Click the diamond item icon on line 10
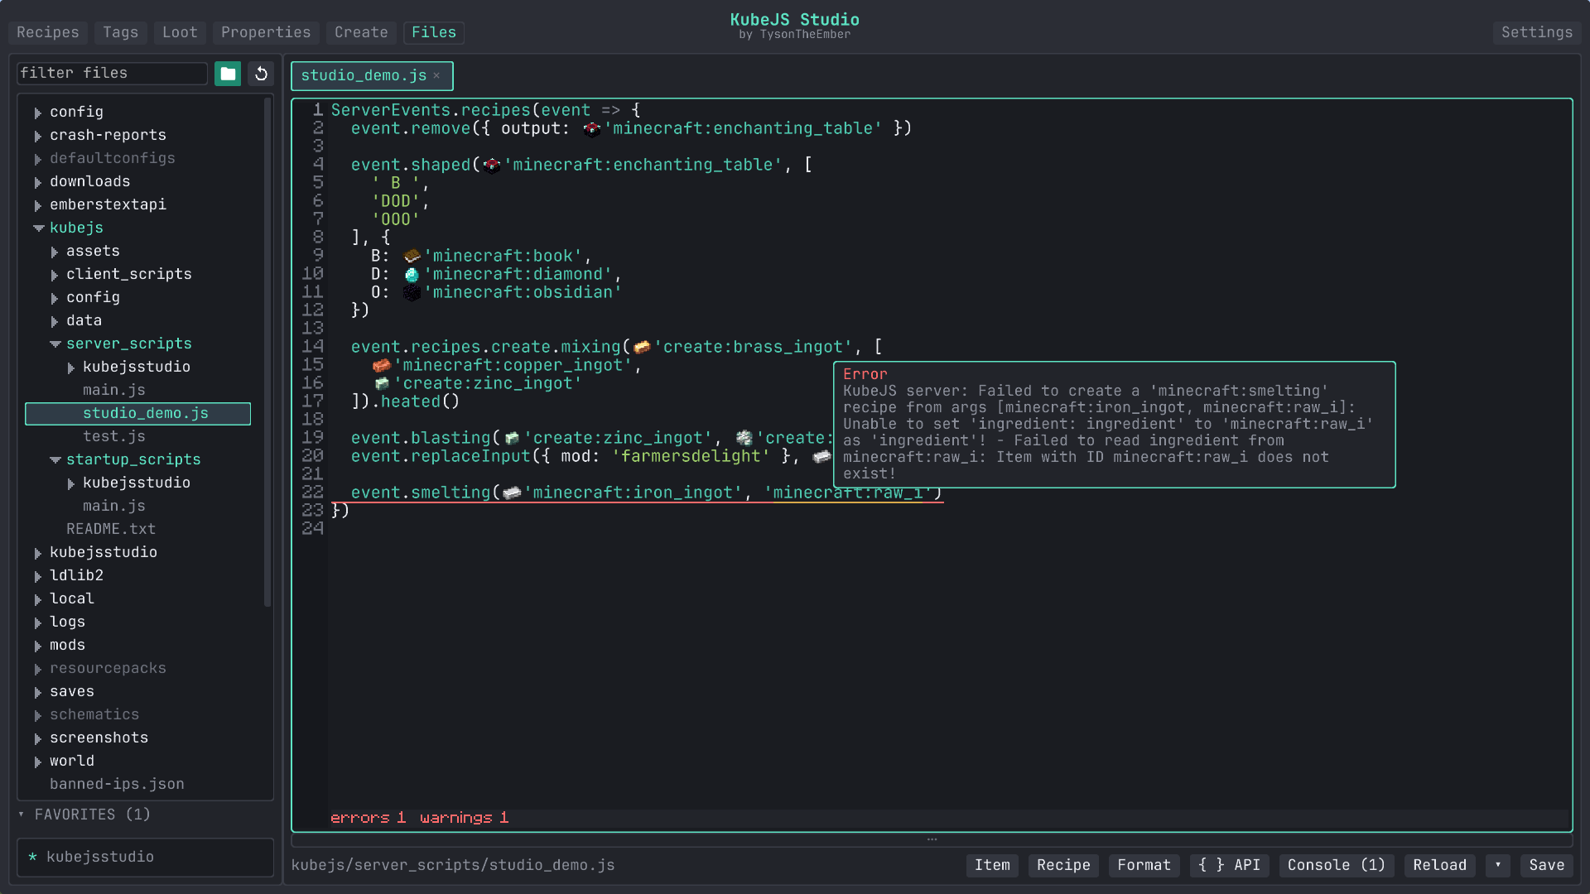Viewport: 1590px width, 894px height. [x=412, y=274]
